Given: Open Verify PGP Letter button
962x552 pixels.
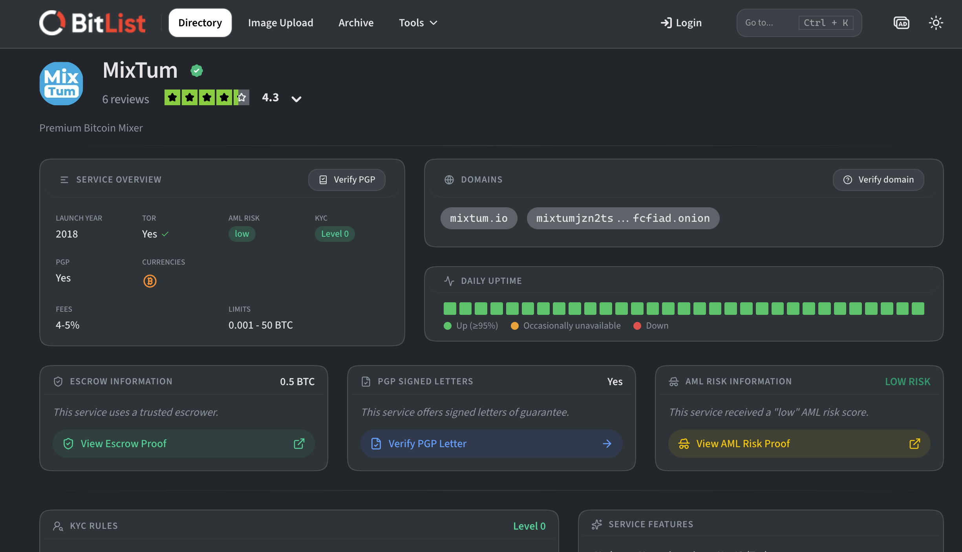Looking at the screenshot, I should tap(492, 444).
